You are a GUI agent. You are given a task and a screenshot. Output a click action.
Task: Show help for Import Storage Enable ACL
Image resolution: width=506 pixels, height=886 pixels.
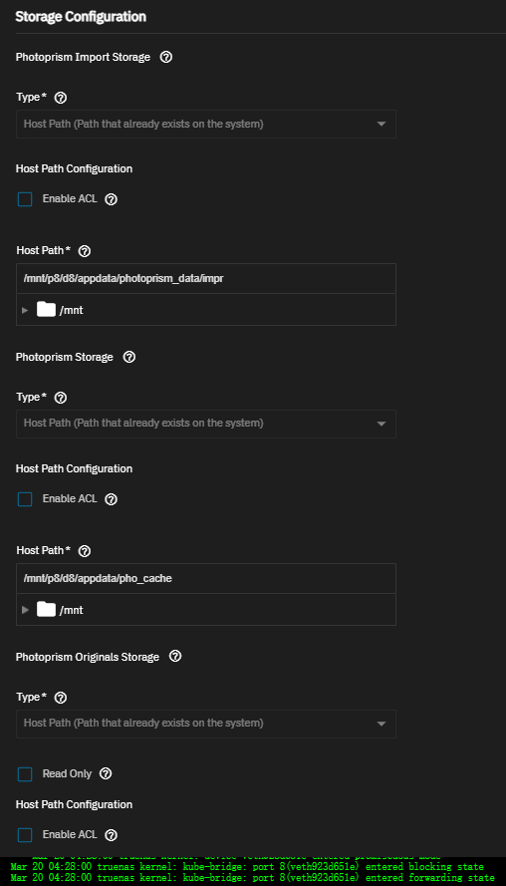click(x=112, y=199)
